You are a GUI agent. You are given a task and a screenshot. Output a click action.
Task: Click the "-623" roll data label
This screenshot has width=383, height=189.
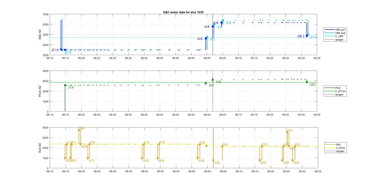coord(292,149)
